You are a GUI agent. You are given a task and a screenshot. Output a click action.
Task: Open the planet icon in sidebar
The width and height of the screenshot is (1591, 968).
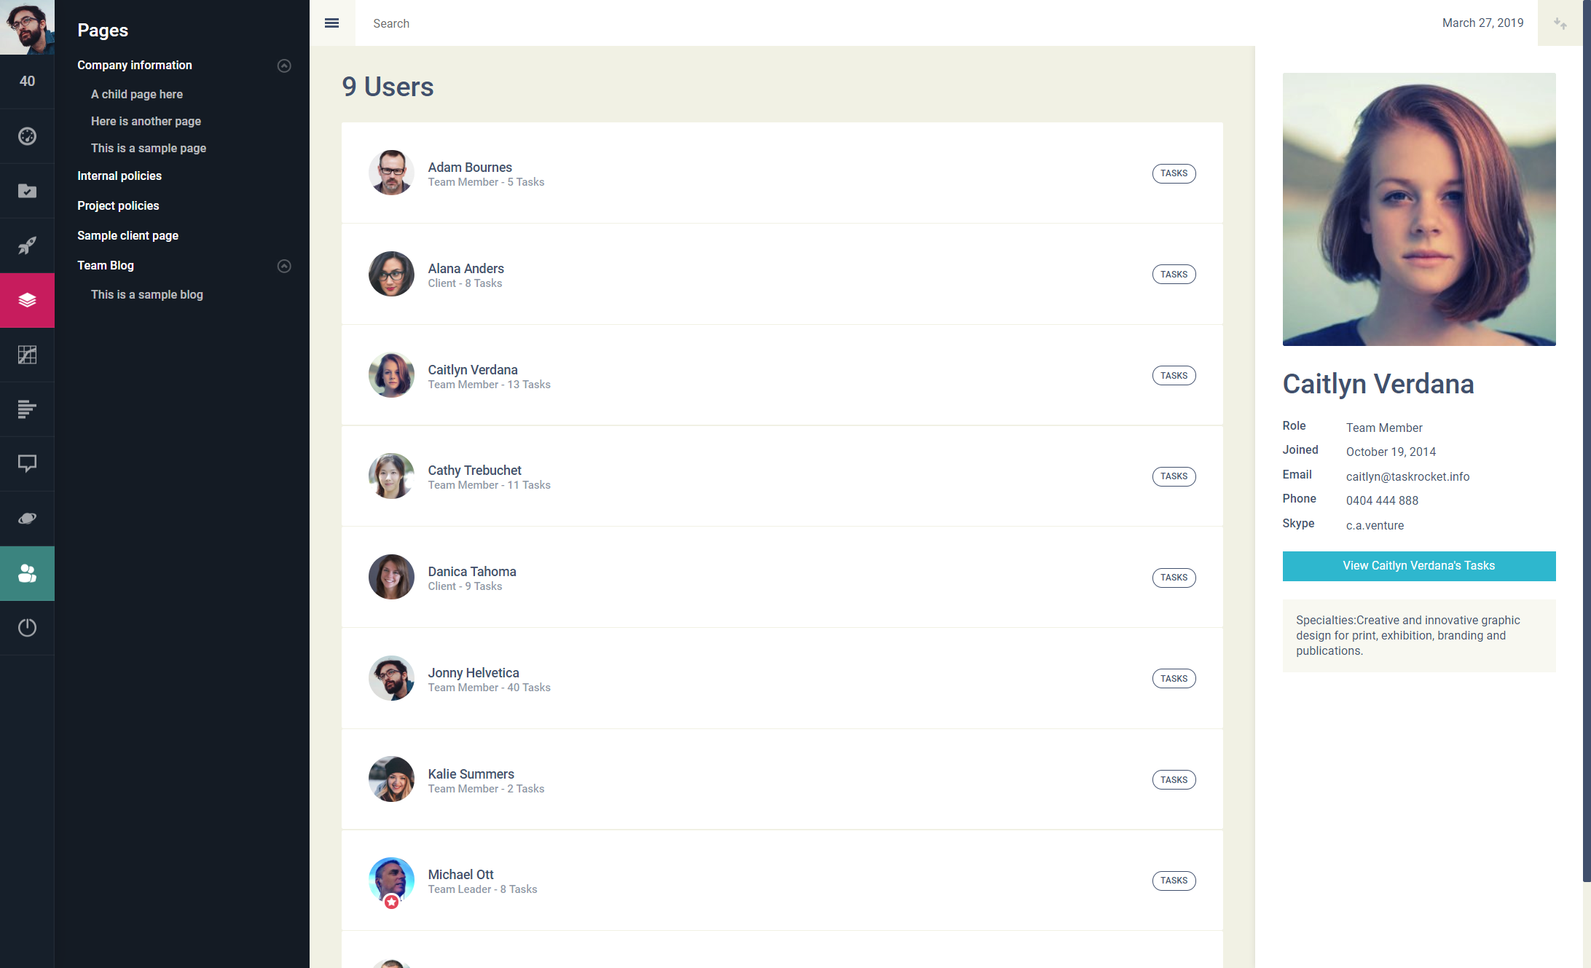(x=27, y=518)
